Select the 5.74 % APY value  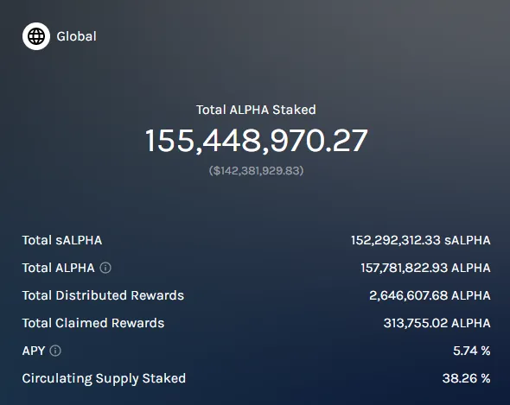click(472, 351)
